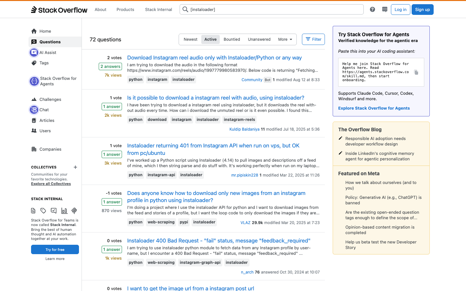Click the document icon under Stack Internal
The height and width of the screenshot is (291, 466).
tap(33, 211)
